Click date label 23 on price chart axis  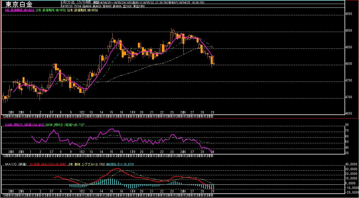click(x=172, y=112)
